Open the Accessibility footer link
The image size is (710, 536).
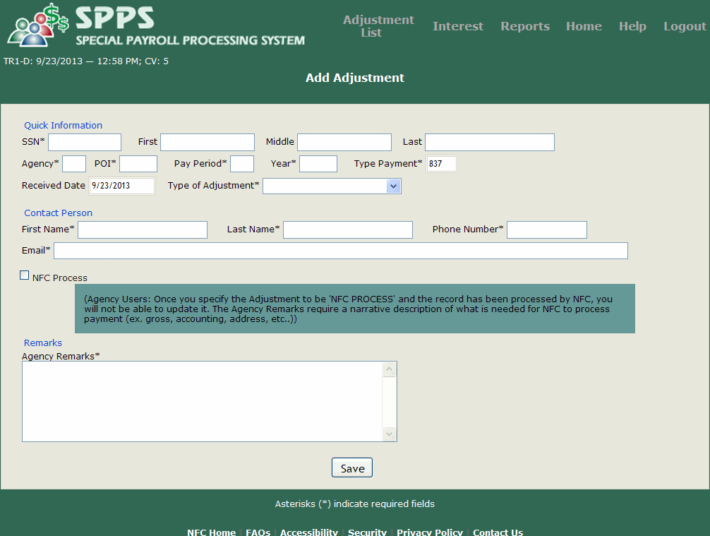click(x=309, y=532)
